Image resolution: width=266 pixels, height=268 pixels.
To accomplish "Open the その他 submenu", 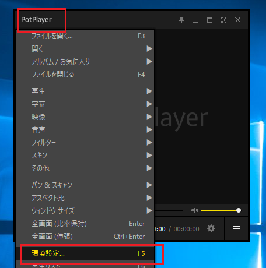I will [x=85, y=168].
